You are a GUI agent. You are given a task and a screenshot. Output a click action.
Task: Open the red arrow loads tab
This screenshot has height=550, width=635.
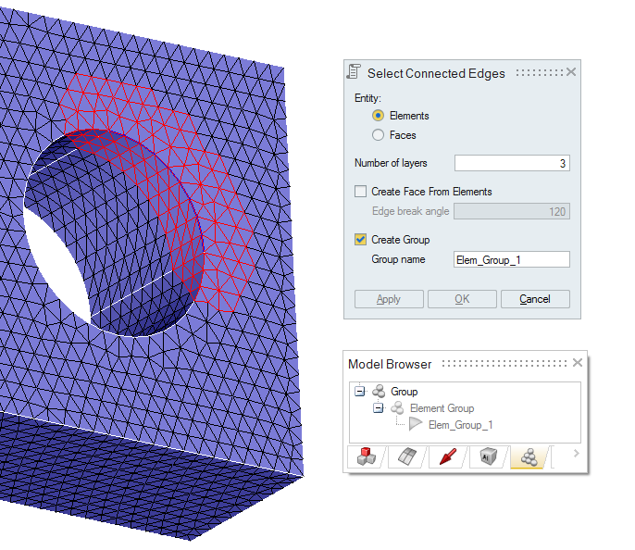point(447,457)
